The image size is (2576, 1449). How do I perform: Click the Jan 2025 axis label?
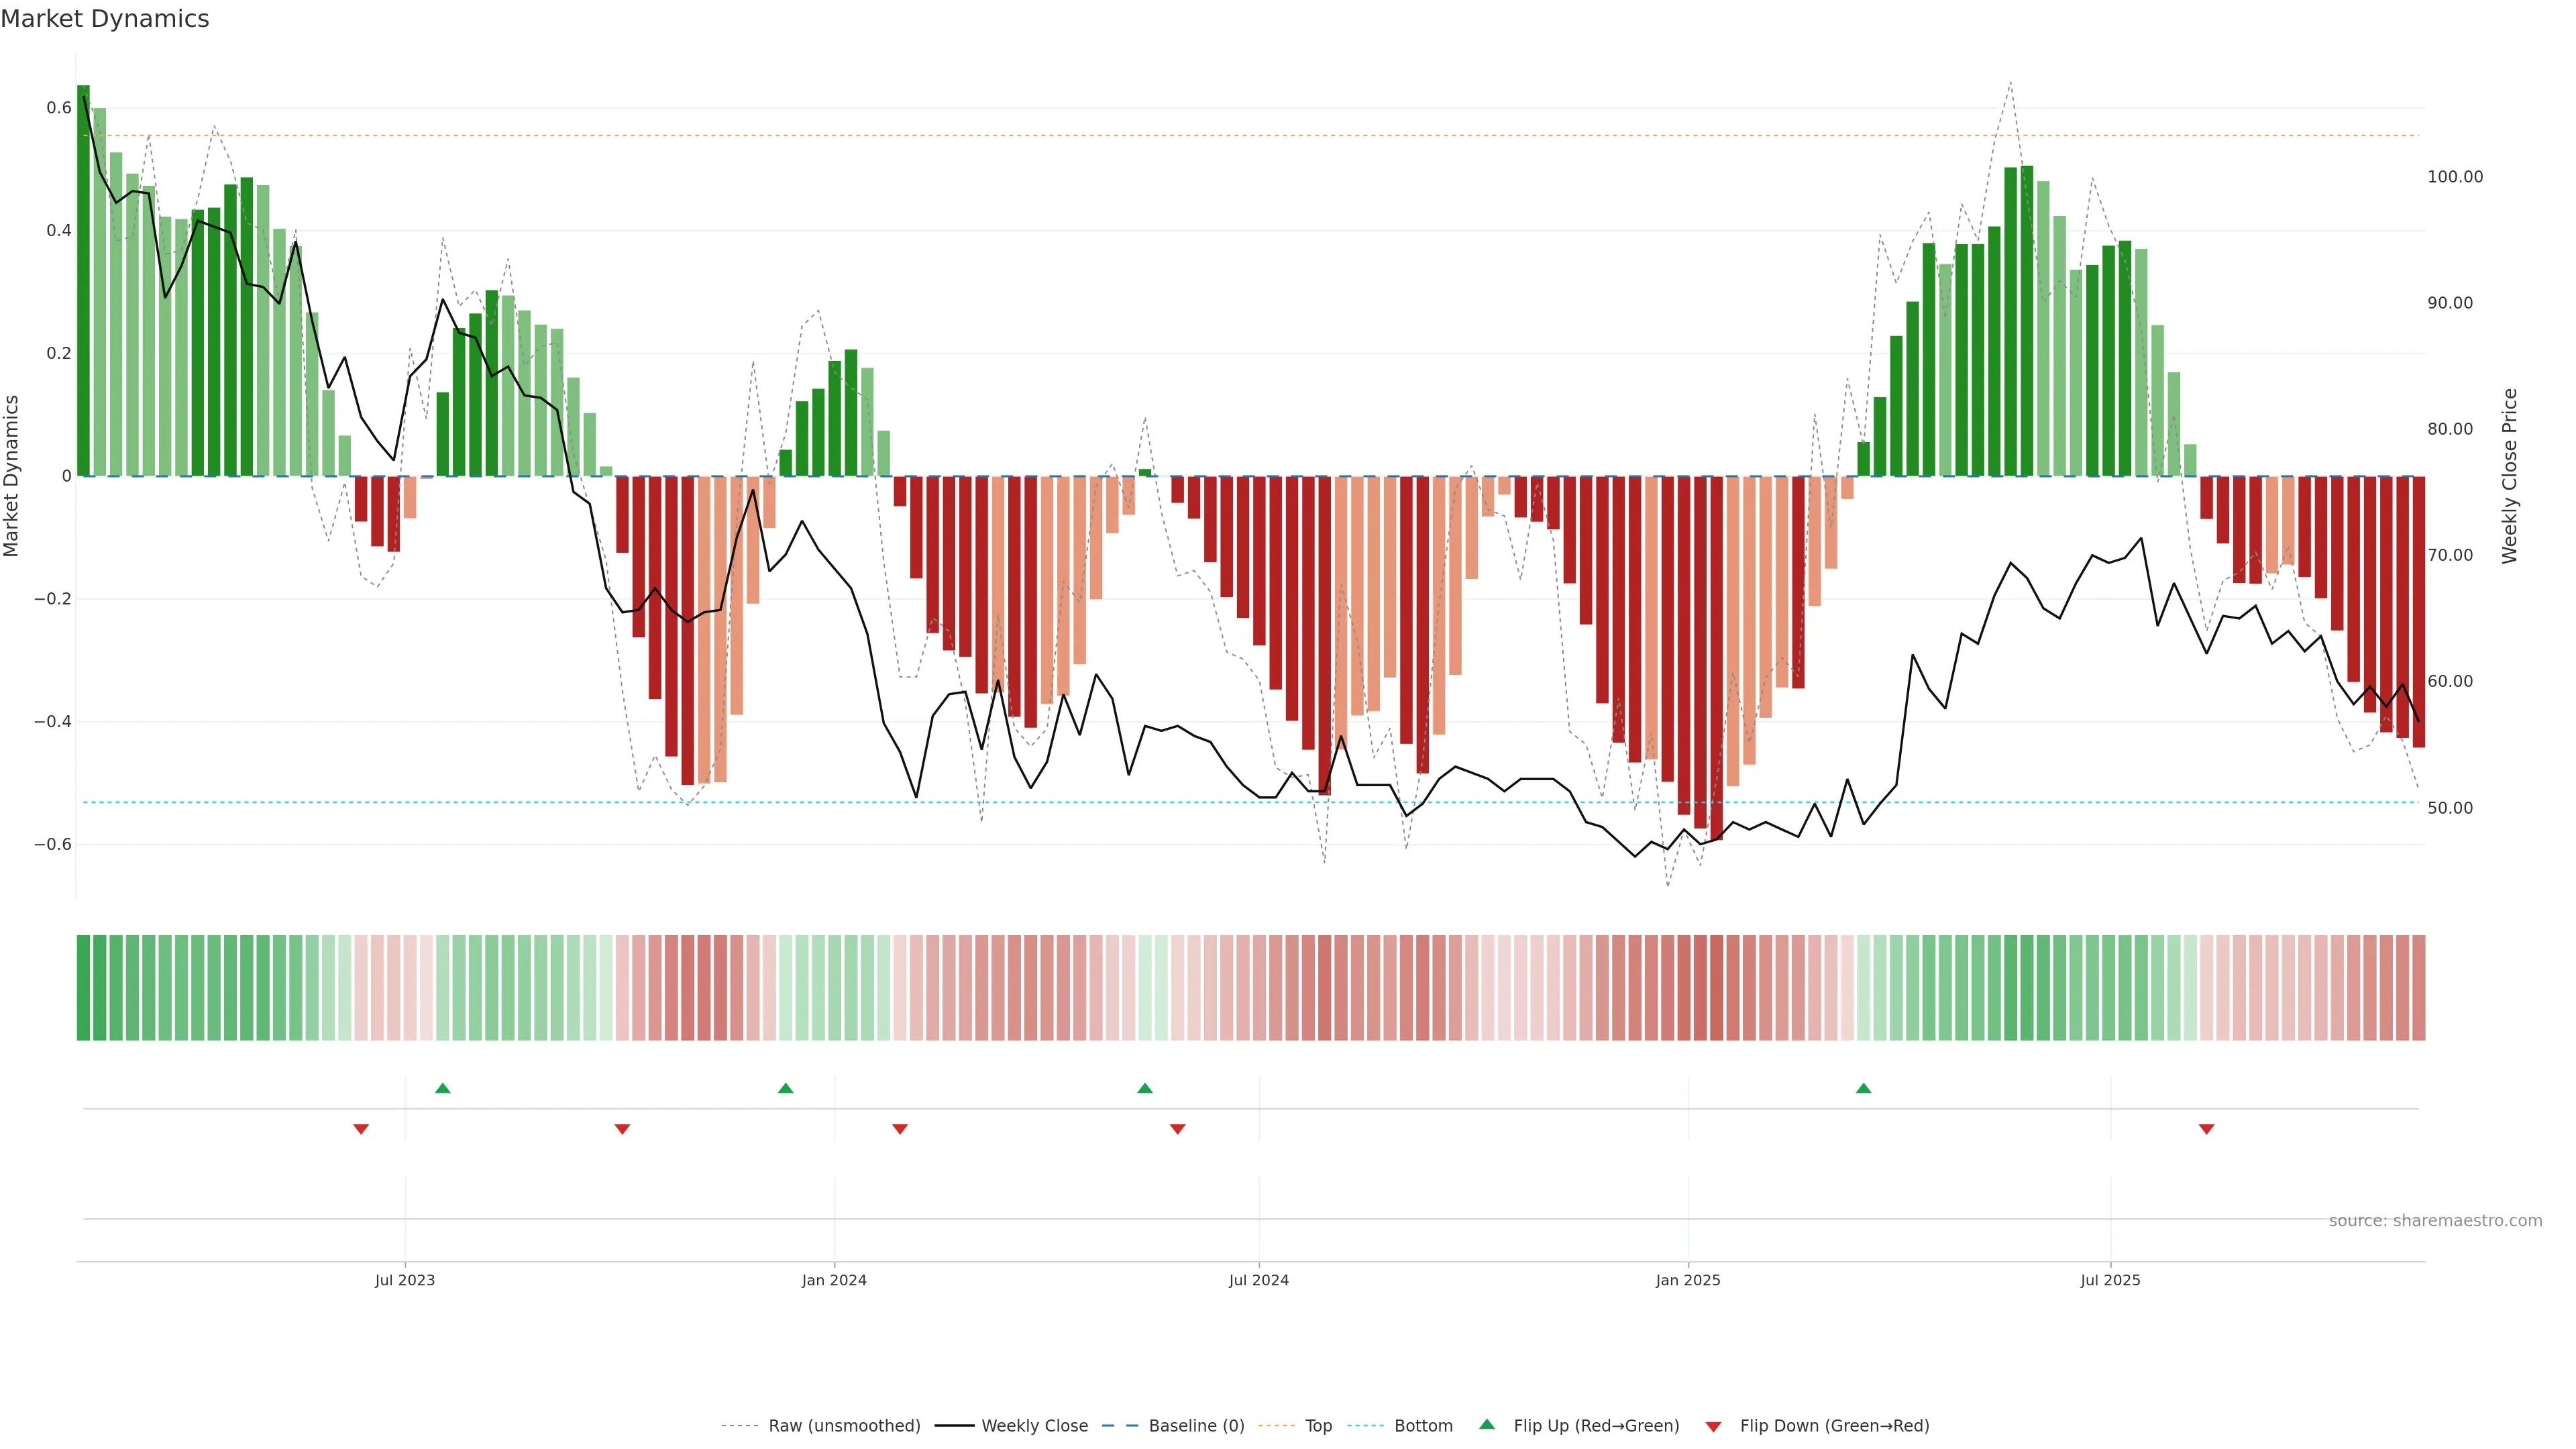tap(1688, 1280)
